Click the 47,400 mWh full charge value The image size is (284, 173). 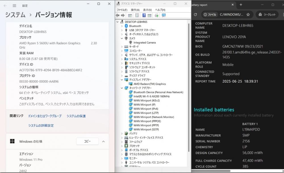coord(252,161)
